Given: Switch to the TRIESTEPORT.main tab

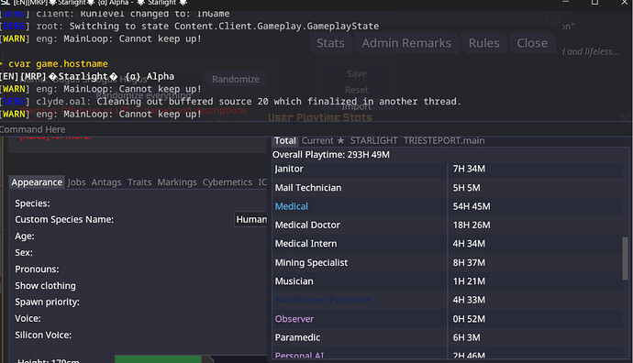Looking at the screenshot, I should tap(444, 141).
